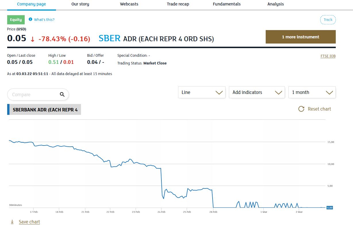
Task: Click the green Equity badge
Action: coord(16,19)
